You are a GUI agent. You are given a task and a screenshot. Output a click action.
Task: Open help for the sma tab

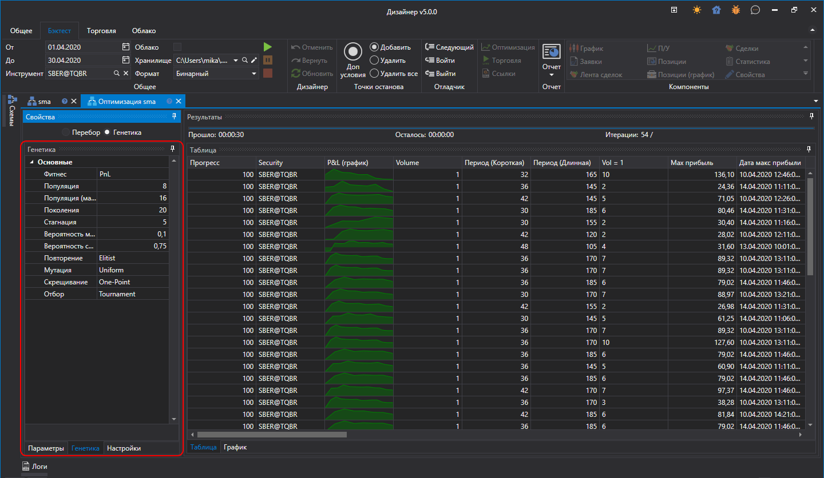click(x=65, y=101)
